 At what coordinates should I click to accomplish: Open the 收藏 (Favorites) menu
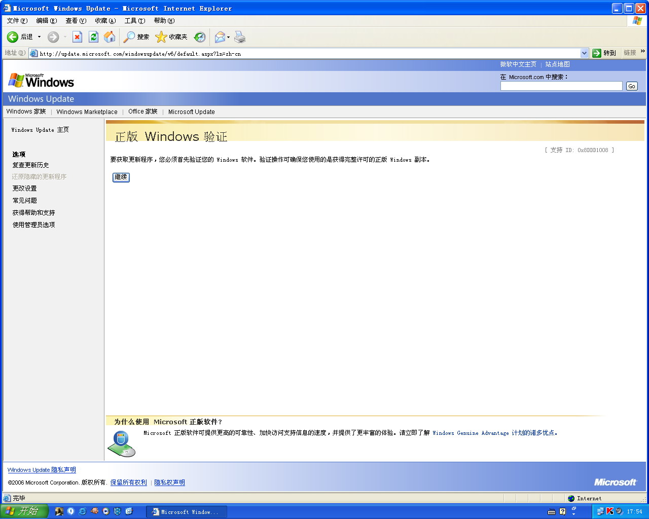(x=105, y=21)
